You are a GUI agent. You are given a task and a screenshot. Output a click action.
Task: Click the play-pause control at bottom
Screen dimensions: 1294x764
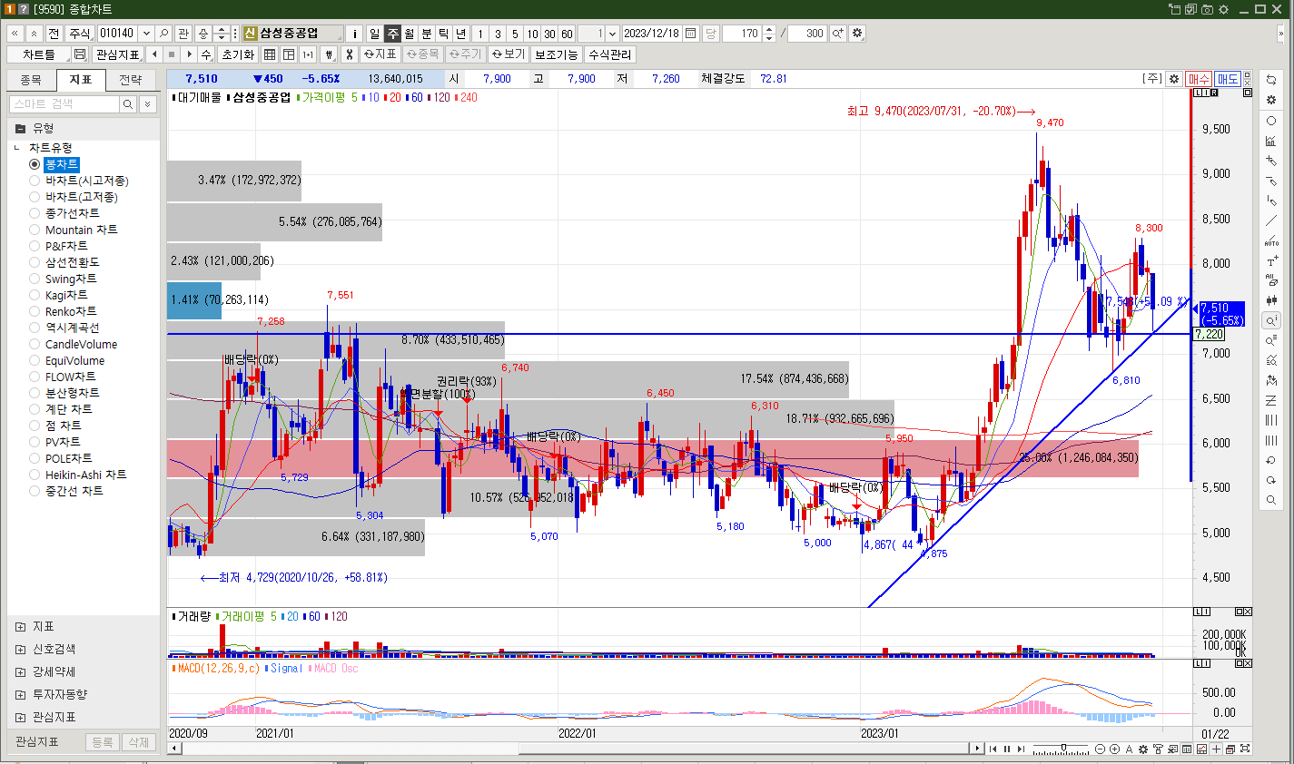tap(1007, 749)
